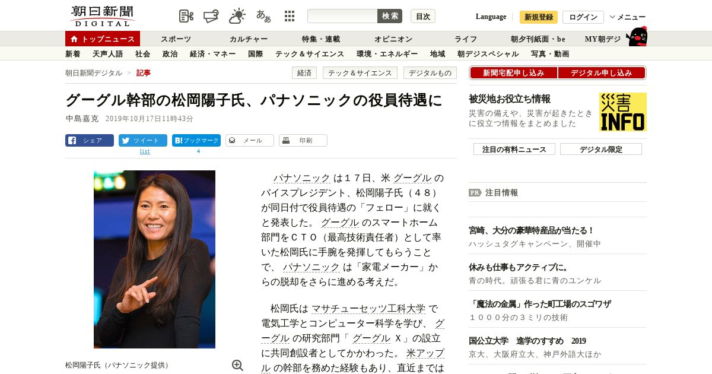Go to 国際 submenu
The width and height of the screenshot is (712, 374).
(256, 54)
